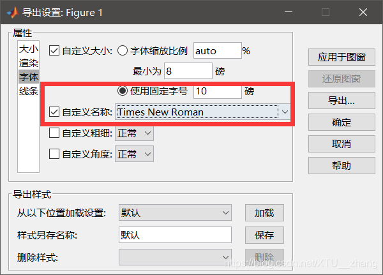Click the 最小为 minimum size field
The height and width of the screenshot is (275, 383).
pyautogui.click(x=188, y=71)
